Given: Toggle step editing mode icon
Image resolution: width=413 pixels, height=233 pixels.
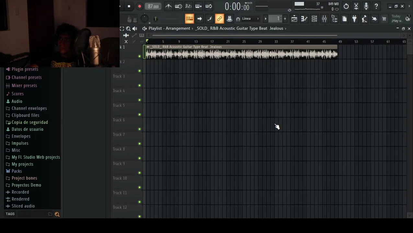Looking at the screenshot, I should pos(210,19).
